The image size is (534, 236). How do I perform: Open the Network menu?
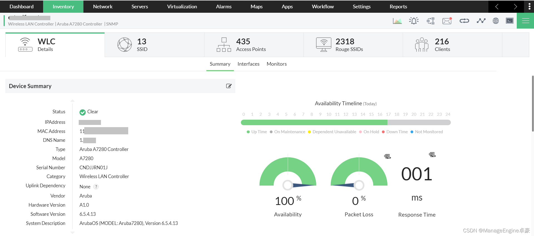tap(103, 6)
